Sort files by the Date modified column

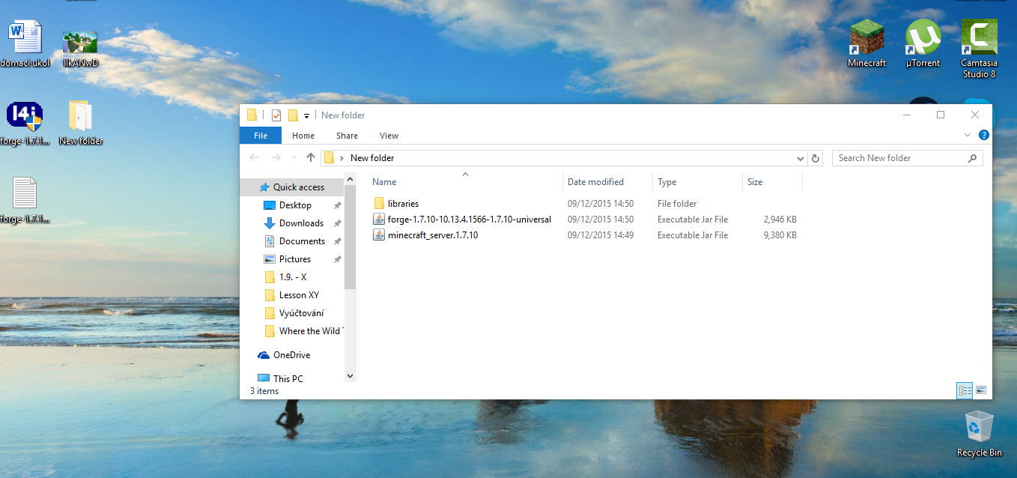tap(595, 182)
